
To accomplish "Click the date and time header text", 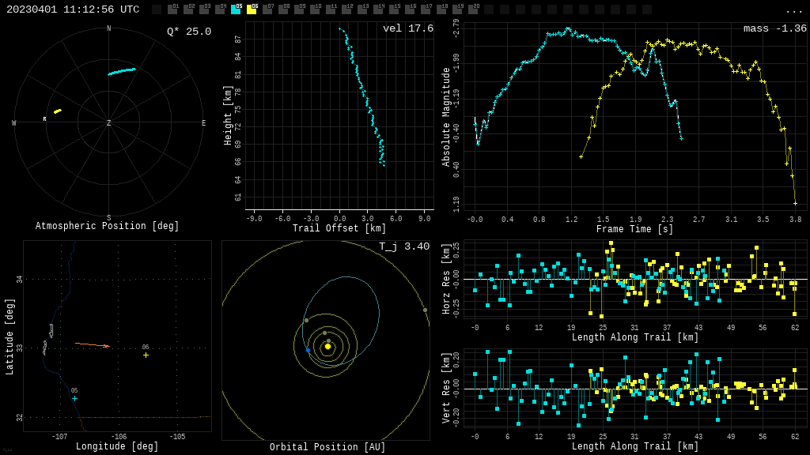I will (73, 9).
